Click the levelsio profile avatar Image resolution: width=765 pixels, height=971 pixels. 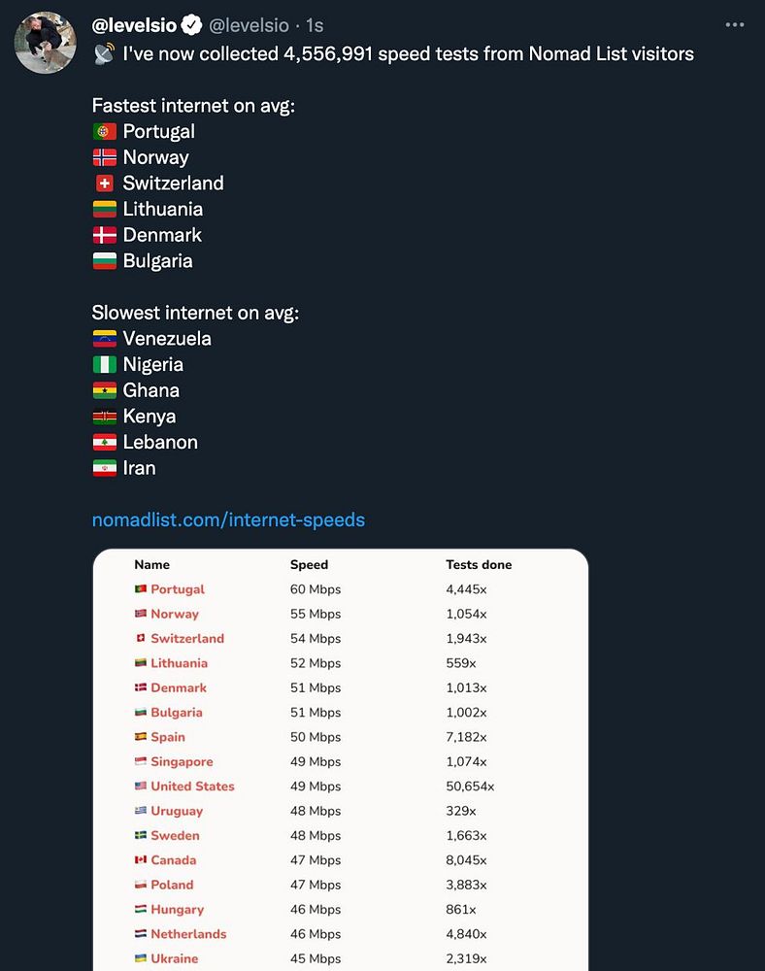[45, 43]
